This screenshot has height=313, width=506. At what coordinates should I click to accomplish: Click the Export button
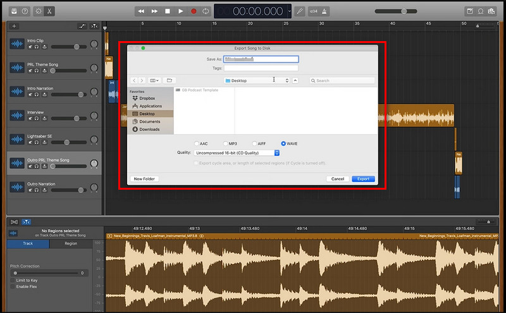363,179
